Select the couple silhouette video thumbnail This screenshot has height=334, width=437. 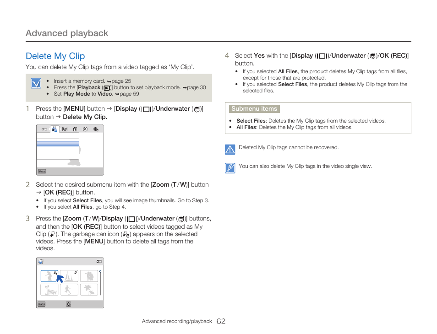89,276
